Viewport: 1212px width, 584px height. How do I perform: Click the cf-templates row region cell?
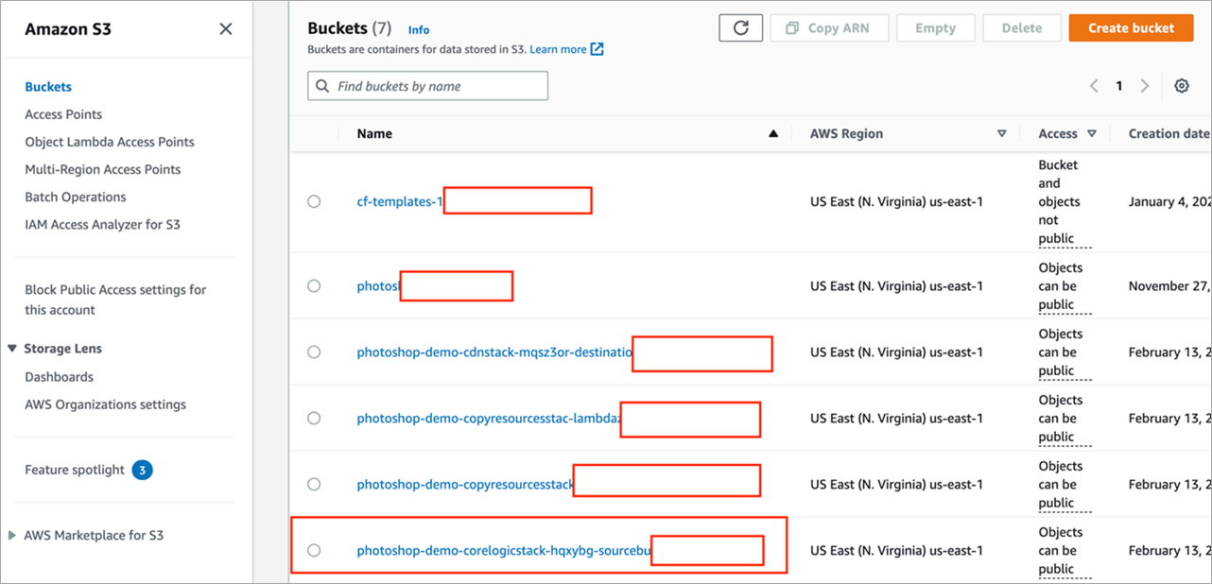pos(896,201)
